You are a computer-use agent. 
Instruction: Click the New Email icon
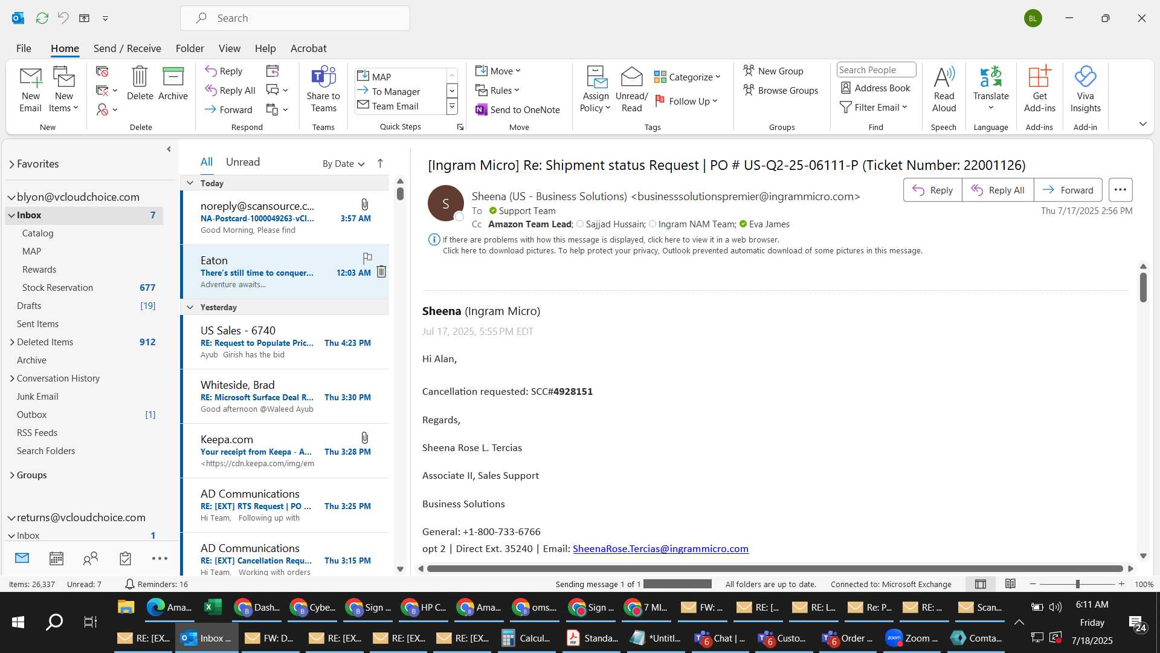30,89
